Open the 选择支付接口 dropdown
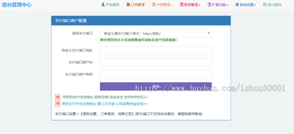Image resolution: width=294 pixels, height=134 pixels. click(156, 33)
